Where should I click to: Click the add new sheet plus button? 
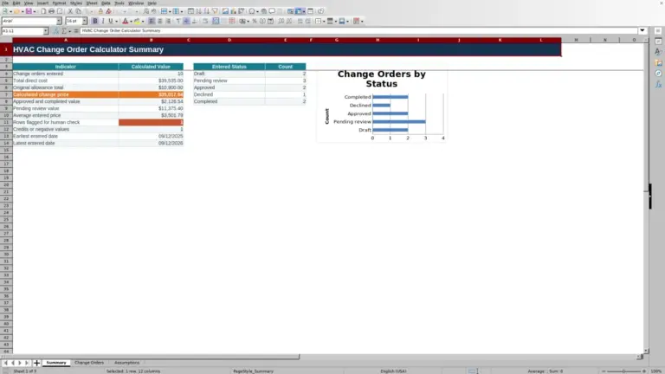tap(36, 363)
